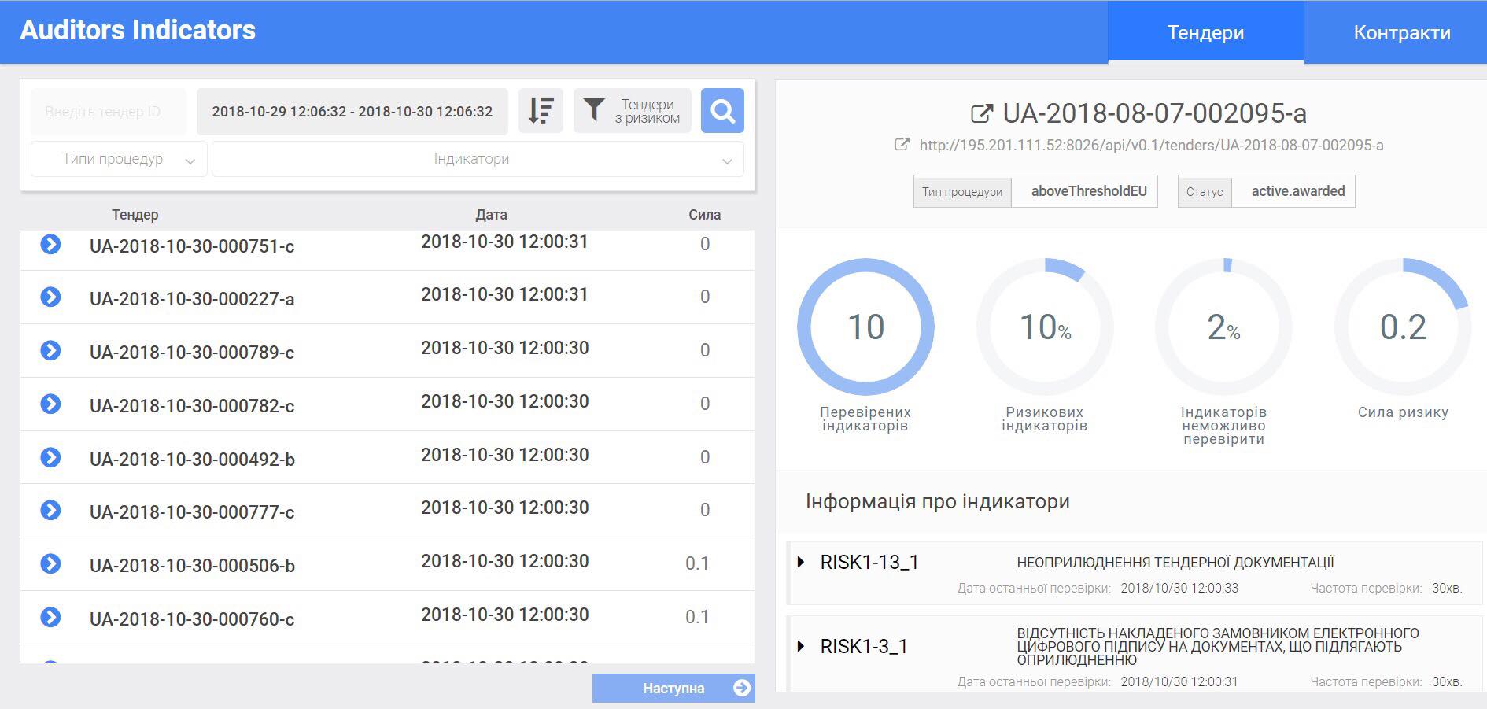
Task: Click the 'Сила ризику' 0.2 gauge
Action: [x=1402, y=327]
